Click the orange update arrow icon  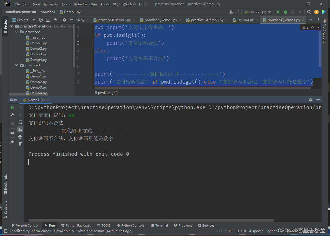[316, 12]
